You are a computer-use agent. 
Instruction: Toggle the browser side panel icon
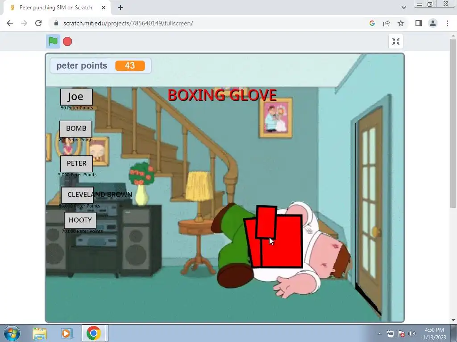[419, 23]
